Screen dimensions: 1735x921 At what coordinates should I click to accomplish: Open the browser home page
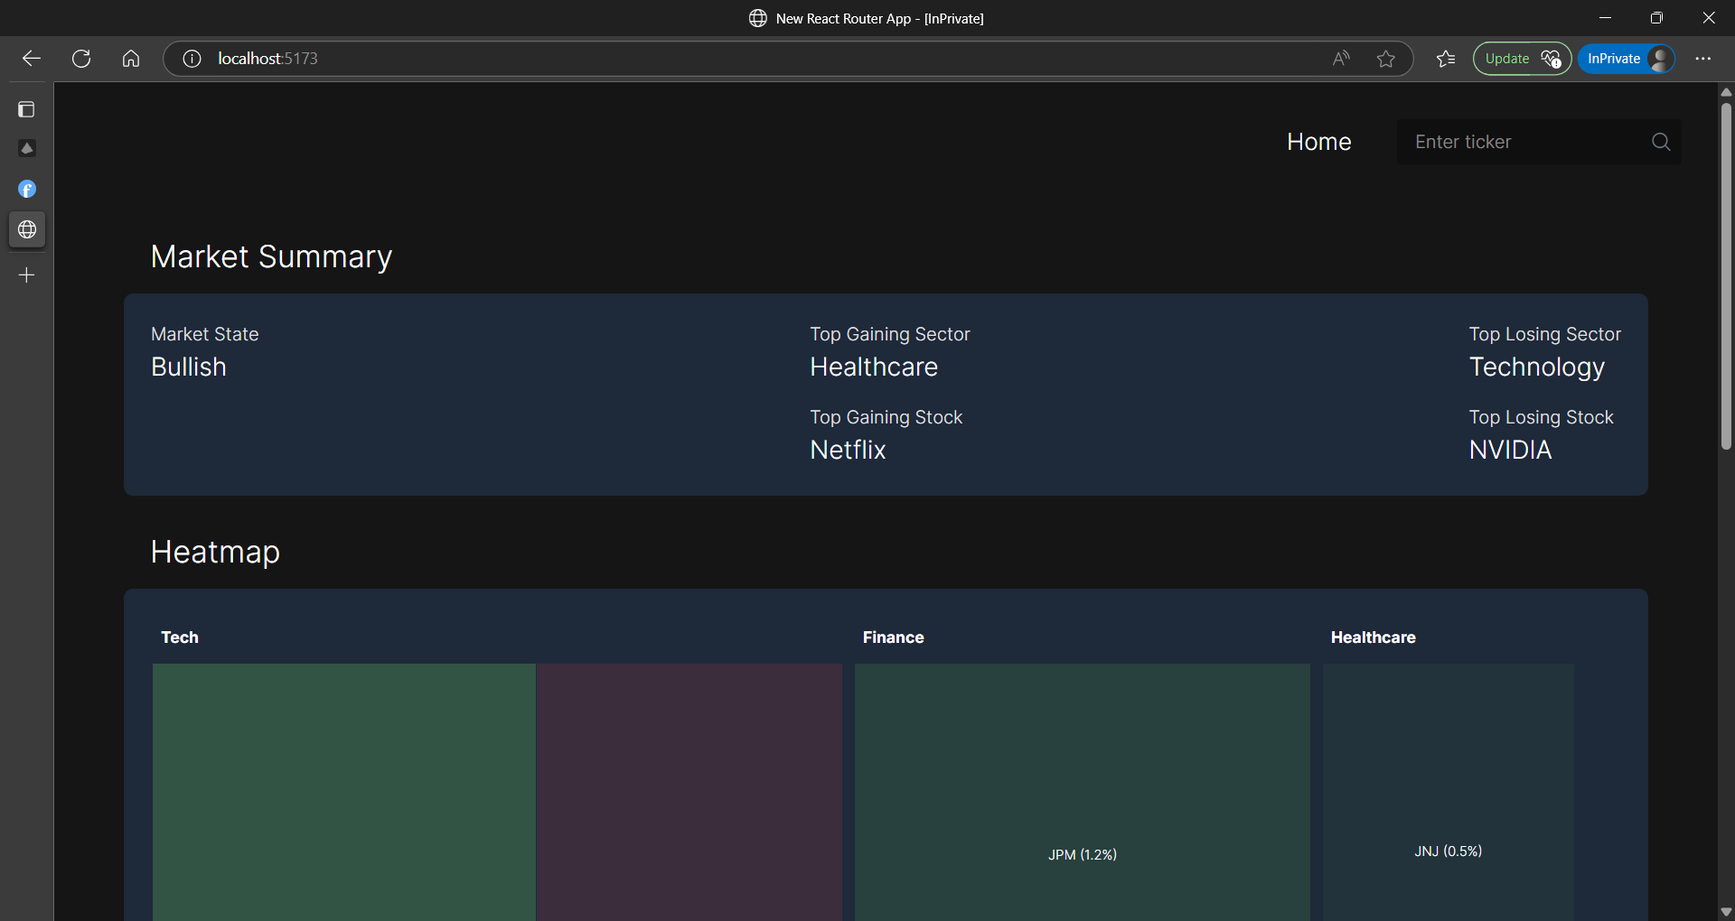point(131,59)
